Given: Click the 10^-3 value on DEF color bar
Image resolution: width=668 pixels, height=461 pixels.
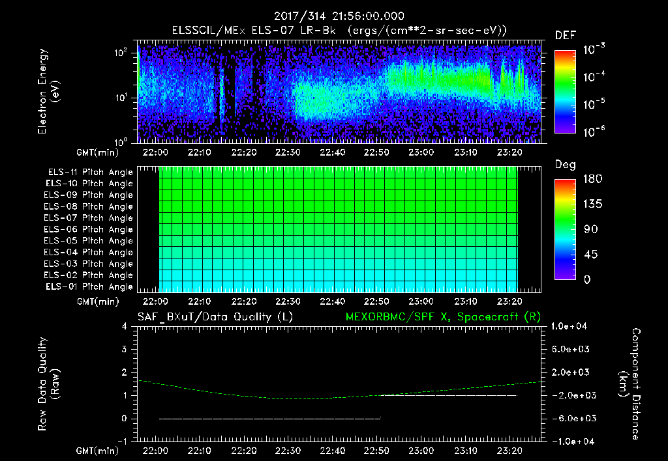Looking at the screenshot, I should (x=594, y=48).
